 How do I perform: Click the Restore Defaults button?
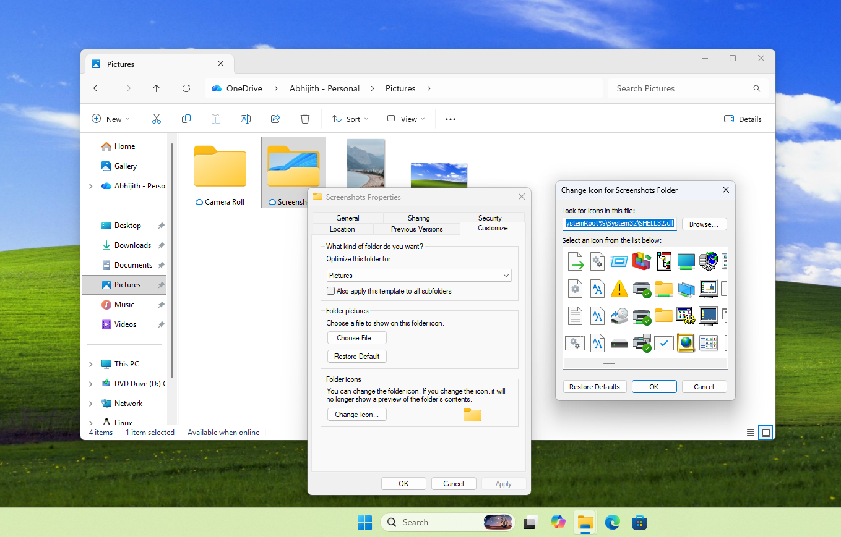coord(594,386)
